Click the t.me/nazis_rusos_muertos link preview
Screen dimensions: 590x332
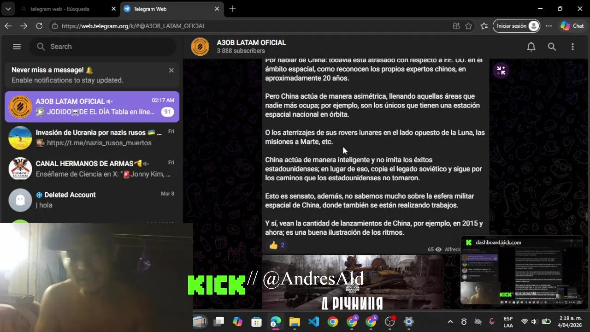click(99, 143)
